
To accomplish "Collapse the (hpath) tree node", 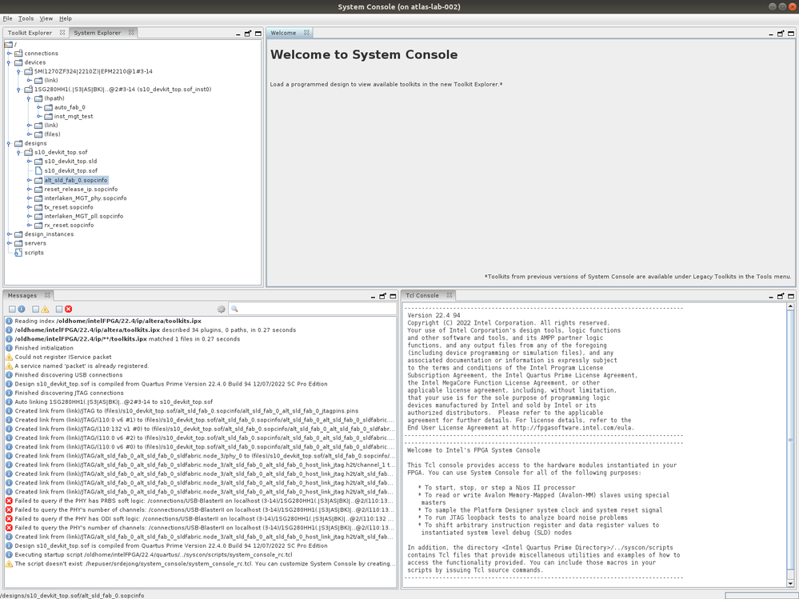I will pyautogui.click(x=29, y=98).
